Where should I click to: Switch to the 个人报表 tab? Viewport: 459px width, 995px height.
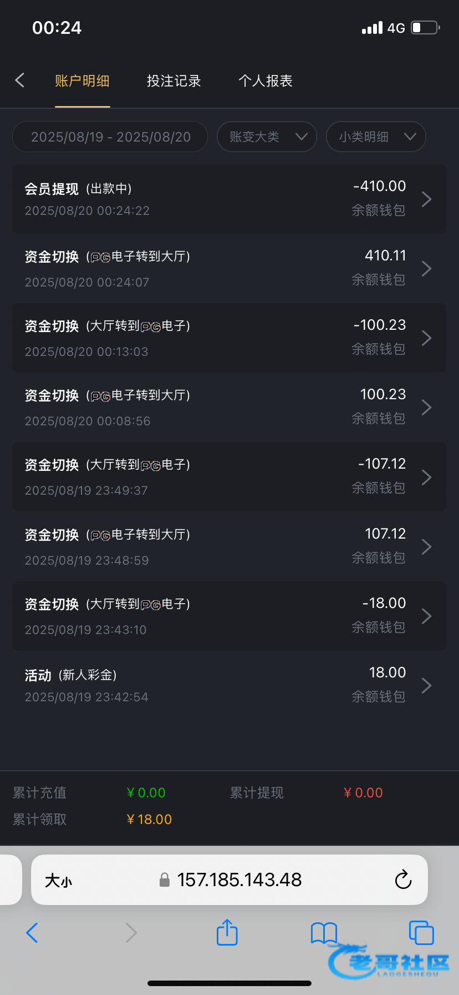[x=265, y=81]
